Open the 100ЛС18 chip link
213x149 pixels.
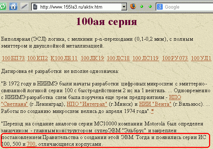pyautogui.click(x=118, y=58)
